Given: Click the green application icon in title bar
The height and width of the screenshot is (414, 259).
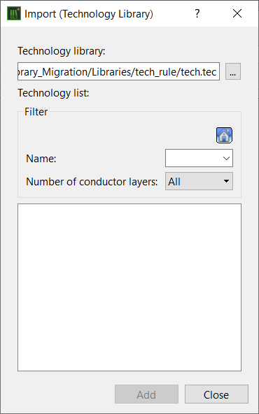Looking at the screenshot, I should coord(14,14).
